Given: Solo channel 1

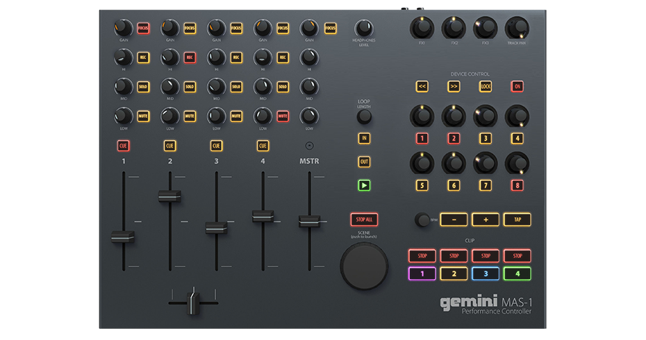Looking at the screenshot, I should tap(143, 87).
